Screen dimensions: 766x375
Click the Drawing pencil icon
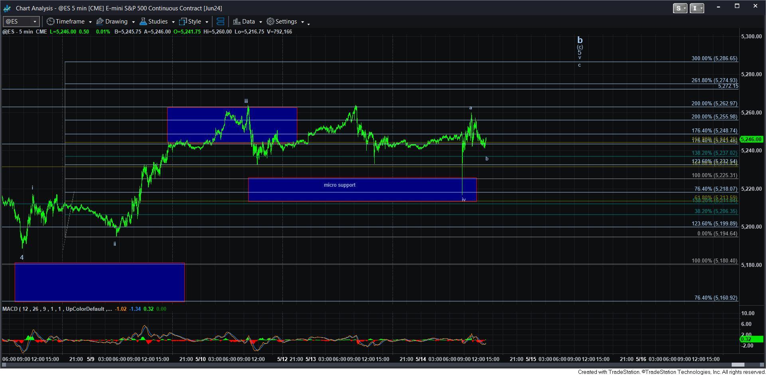100,22
